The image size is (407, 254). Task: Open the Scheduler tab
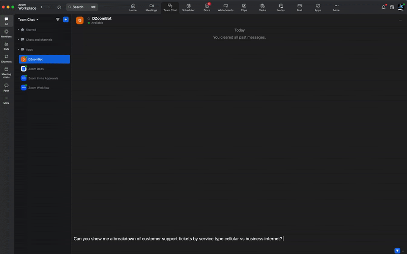[188, 8]
